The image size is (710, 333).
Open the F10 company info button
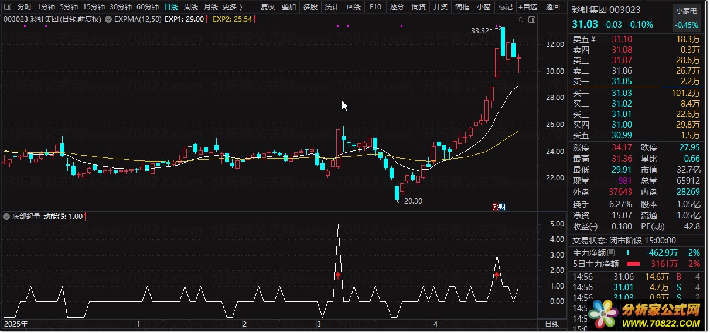(x=376, y=7)
